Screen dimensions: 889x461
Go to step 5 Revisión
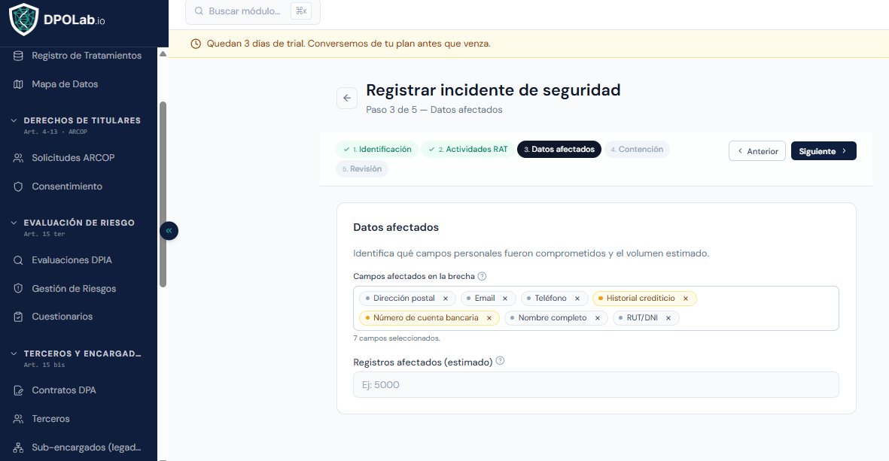pyautogui.click(x=362, y=168)
